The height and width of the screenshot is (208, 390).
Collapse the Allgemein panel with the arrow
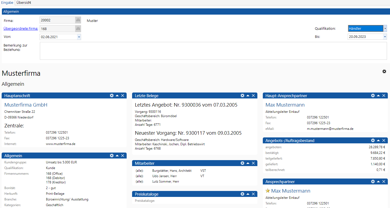(x=117, y=156)
